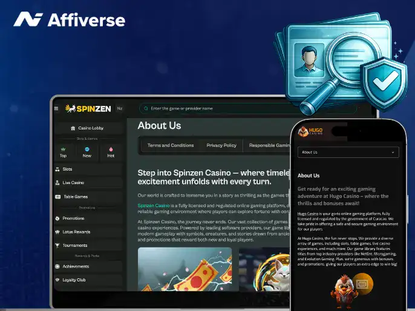The image size is (415, 311).
Task: Open the NZ region selector
Action: point(120,108)
